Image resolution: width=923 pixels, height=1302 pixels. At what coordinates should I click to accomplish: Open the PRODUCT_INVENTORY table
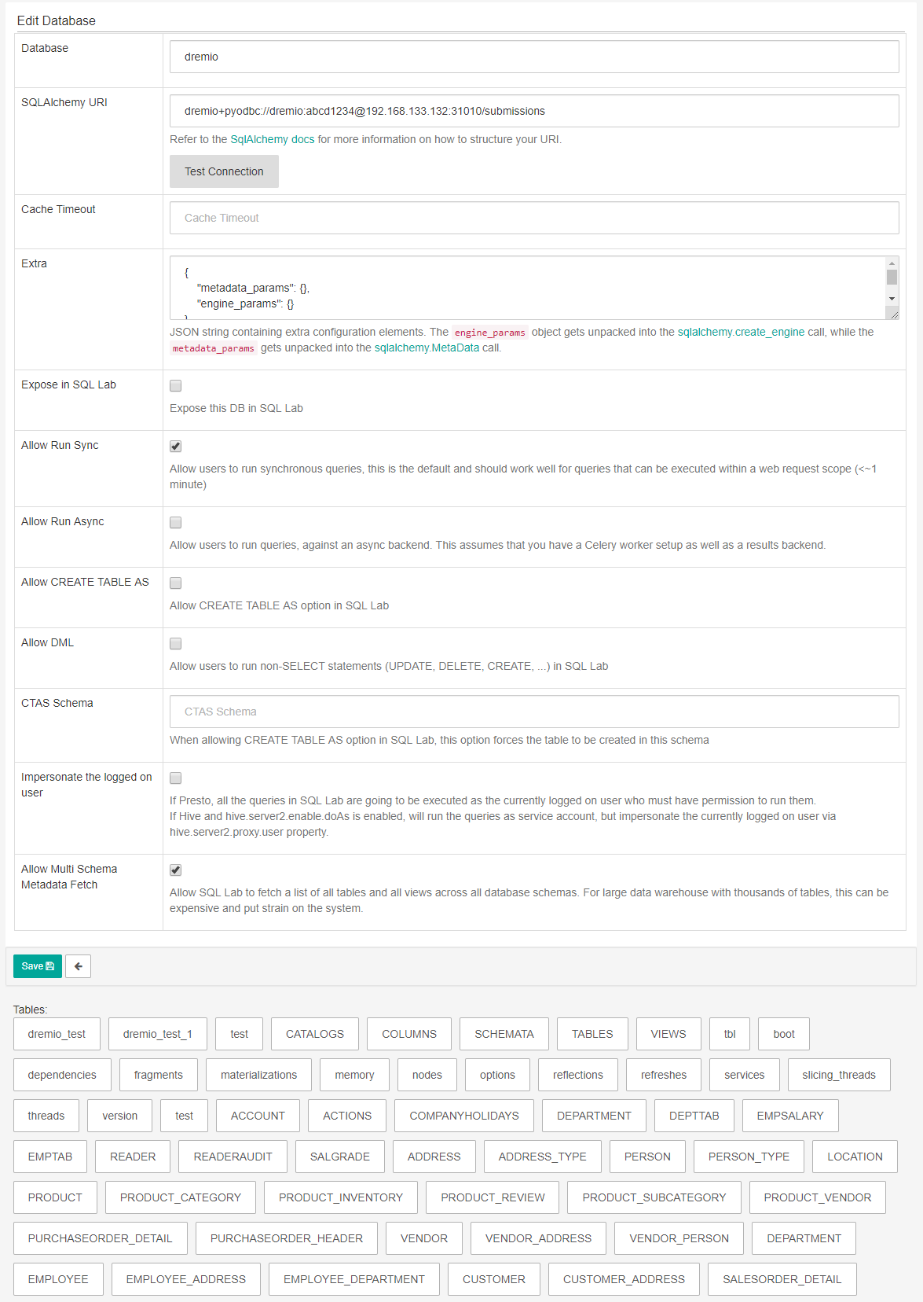341,1197
